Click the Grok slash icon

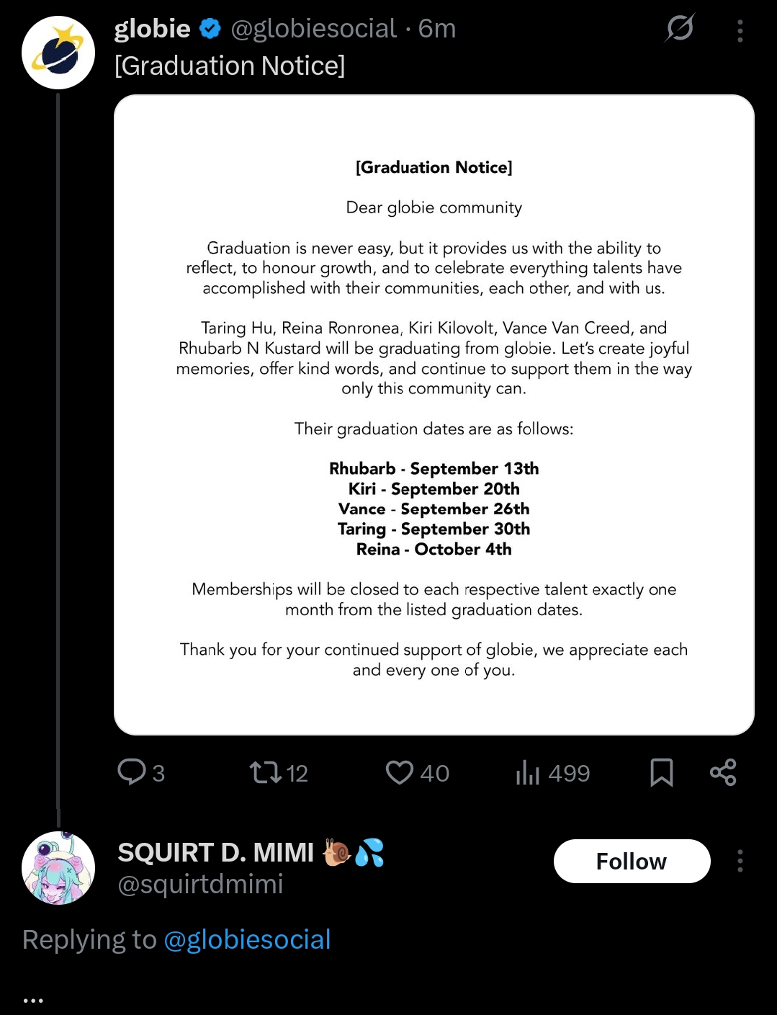coord(680,29)
